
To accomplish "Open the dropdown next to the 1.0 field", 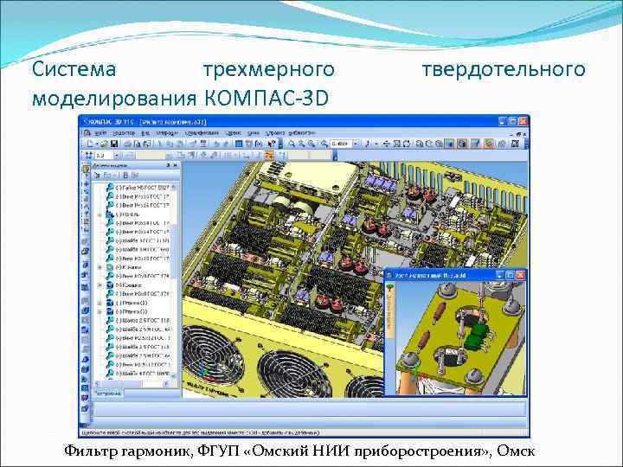I will [x=117, y=156].
